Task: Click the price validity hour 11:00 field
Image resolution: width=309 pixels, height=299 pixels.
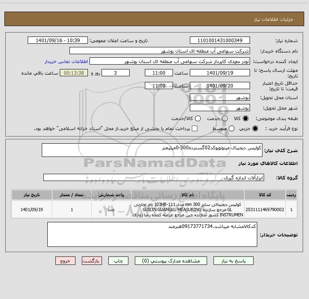Action: point(159,85)
